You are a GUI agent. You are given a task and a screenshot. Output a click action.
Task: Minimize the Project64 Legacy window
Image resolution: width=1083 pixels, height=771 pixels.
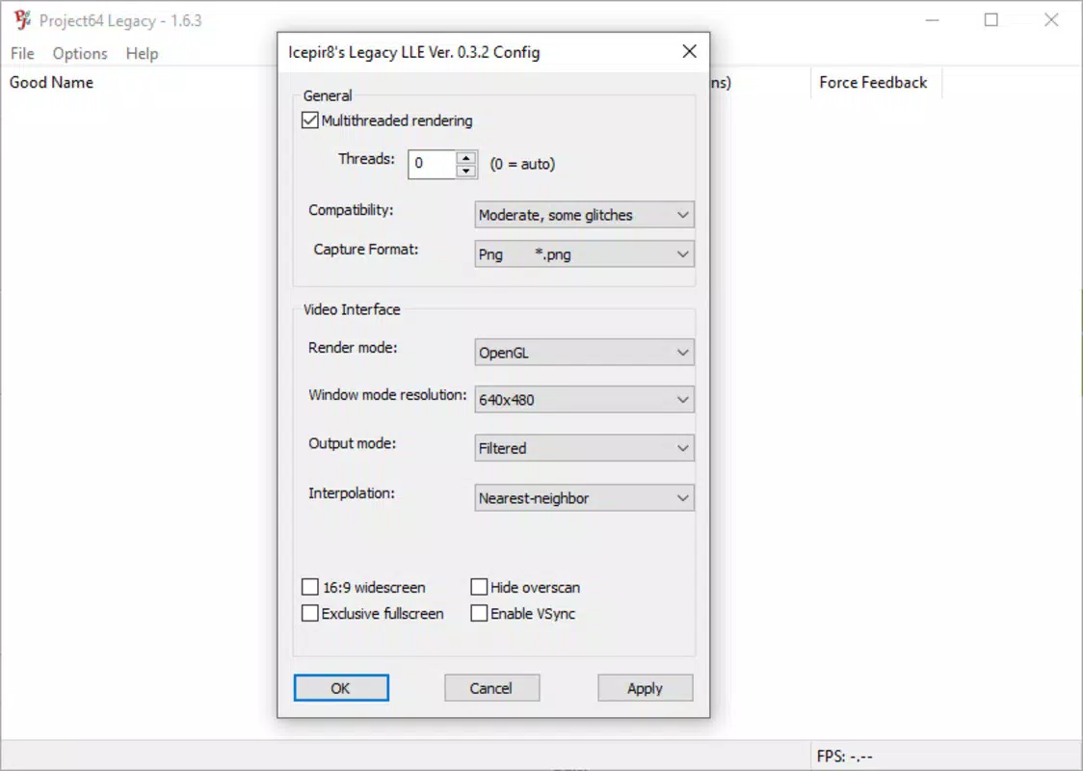coord(933,20)
